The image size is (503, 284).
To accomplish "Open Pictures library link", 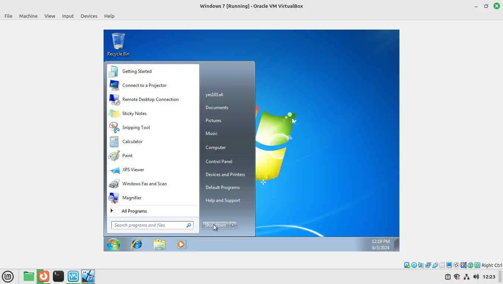I will pos(213,121).
